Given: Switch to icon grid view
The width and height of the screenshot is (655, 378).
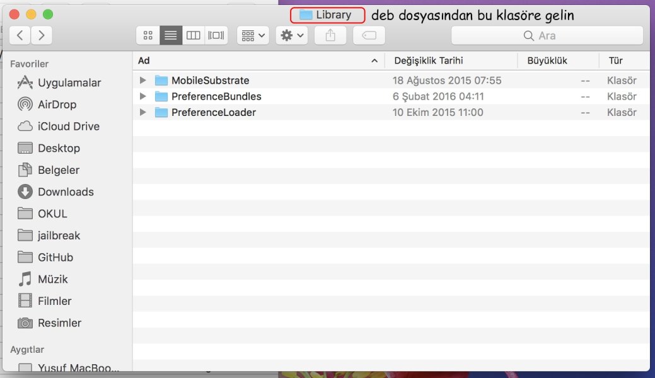Looking at the screenshot, I should click(x=148, y=35).
